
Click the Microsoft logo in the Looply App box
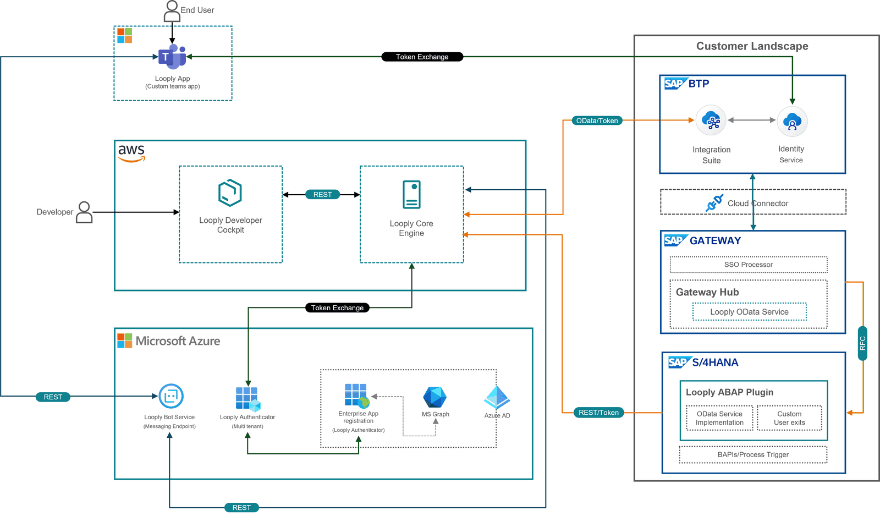(125, 36)
